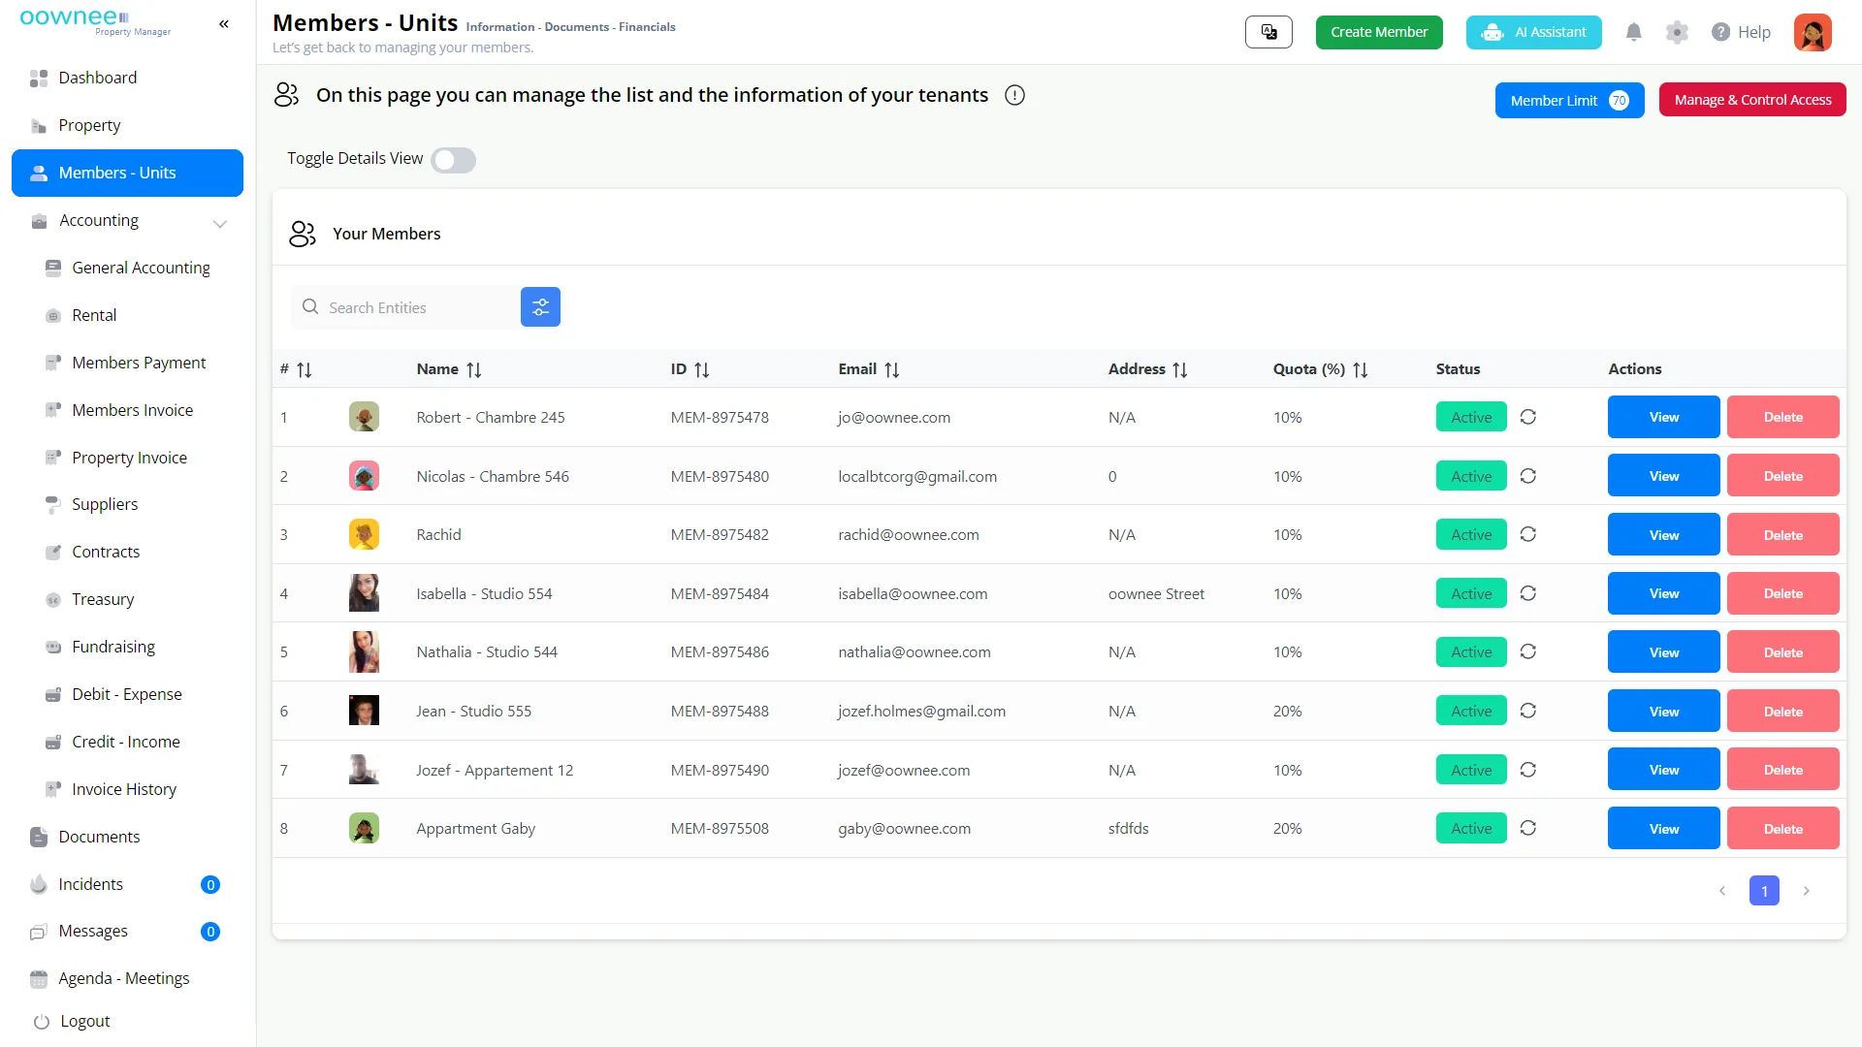Sort members by Address column
This screenshot has height=1047, width=1862.
[1179, 369]
